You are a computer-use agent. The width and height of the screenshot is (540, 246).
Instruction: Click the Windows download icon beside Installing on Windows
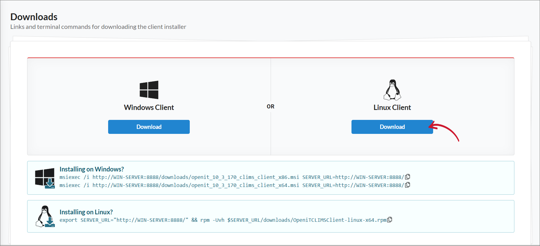45,178
